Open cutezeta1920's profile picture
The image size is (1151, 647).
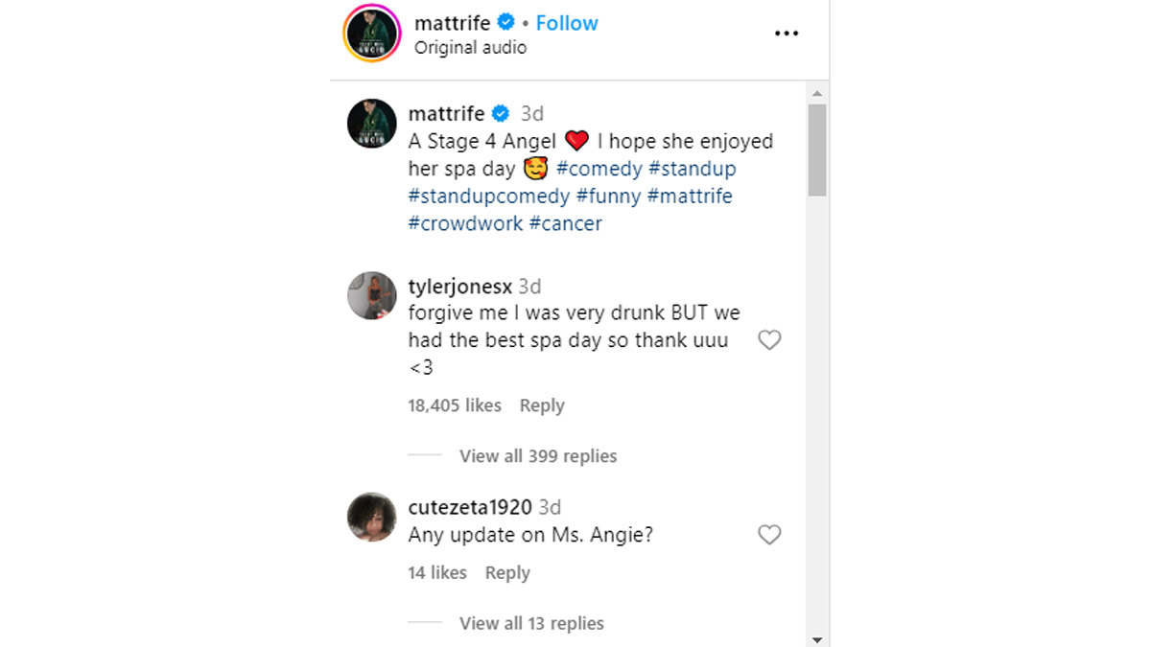click(x=371, y=517)
